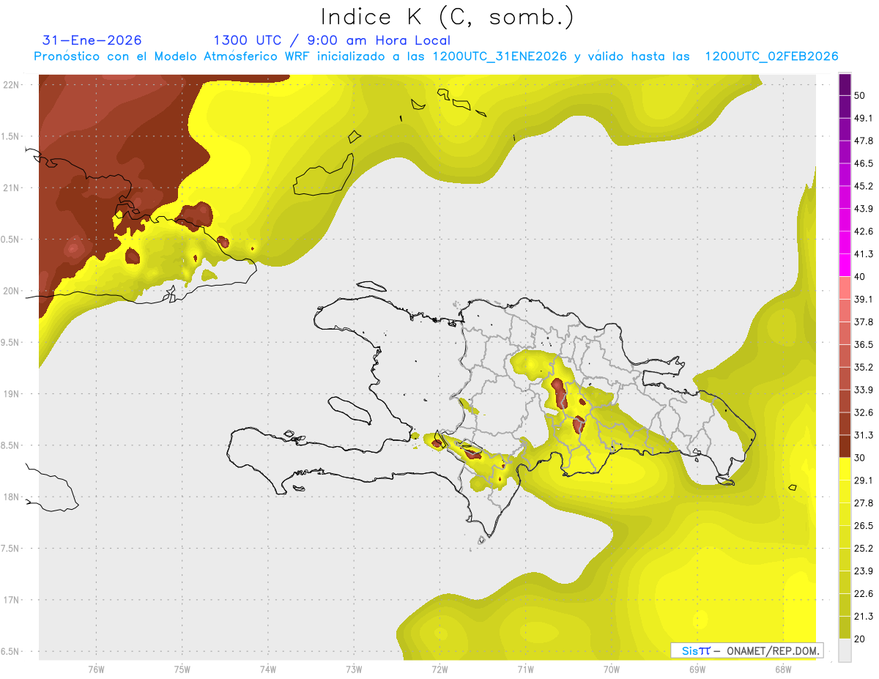The image size is (879, 679).
Task: Click the colorbar value "47.8"
Action: click(864, 141)
